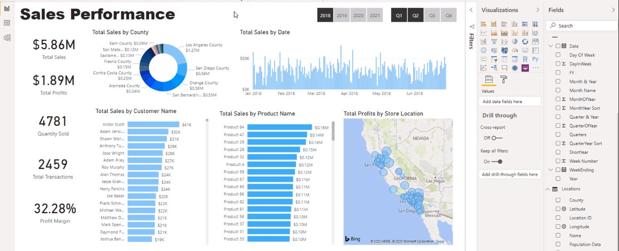Select the Clustered column chart visualization
The height and width of the screenshot is (251, 619).
515,24
